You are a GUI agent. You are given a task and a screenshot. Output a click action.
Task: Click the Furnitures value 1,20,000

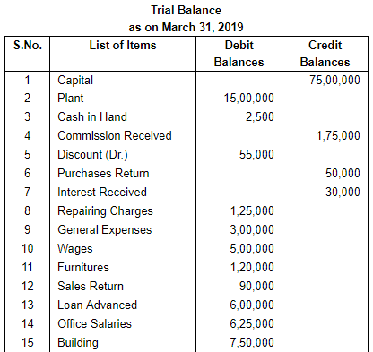click(x=252, y=268)
